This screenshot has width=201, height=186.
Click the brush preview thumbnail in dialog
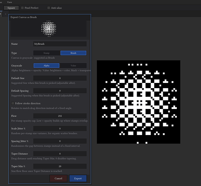[48, 29]
